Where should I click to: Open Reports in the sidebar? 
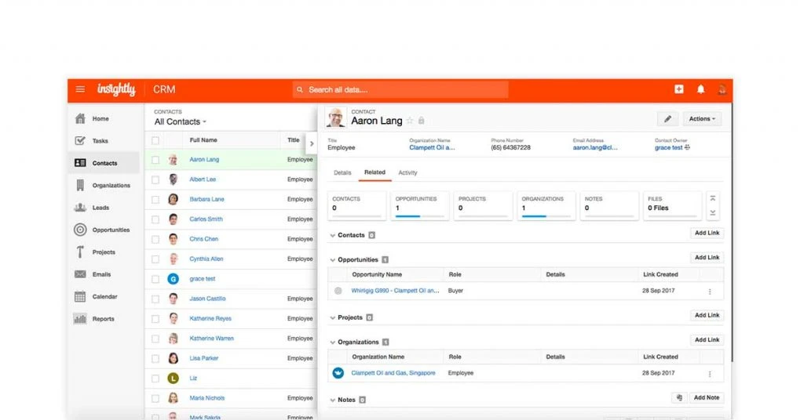click(103, 319)
